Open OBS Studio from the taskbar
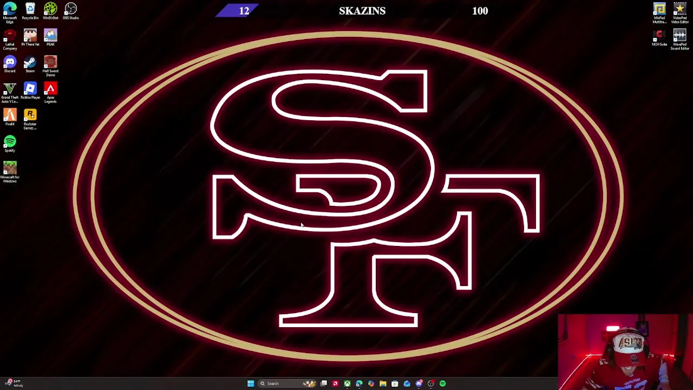Image resolution: width=693 pixels, height=390 pixels. pyautogui.click(x=430, y=383)
